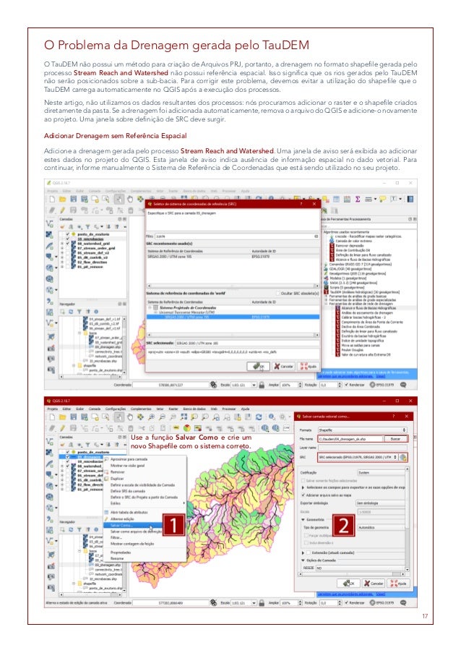Toggle ponto_de_exutorio layer checkbox in upper Camadas
Viewport: 461px width, 653px height.
click(67, 234)
